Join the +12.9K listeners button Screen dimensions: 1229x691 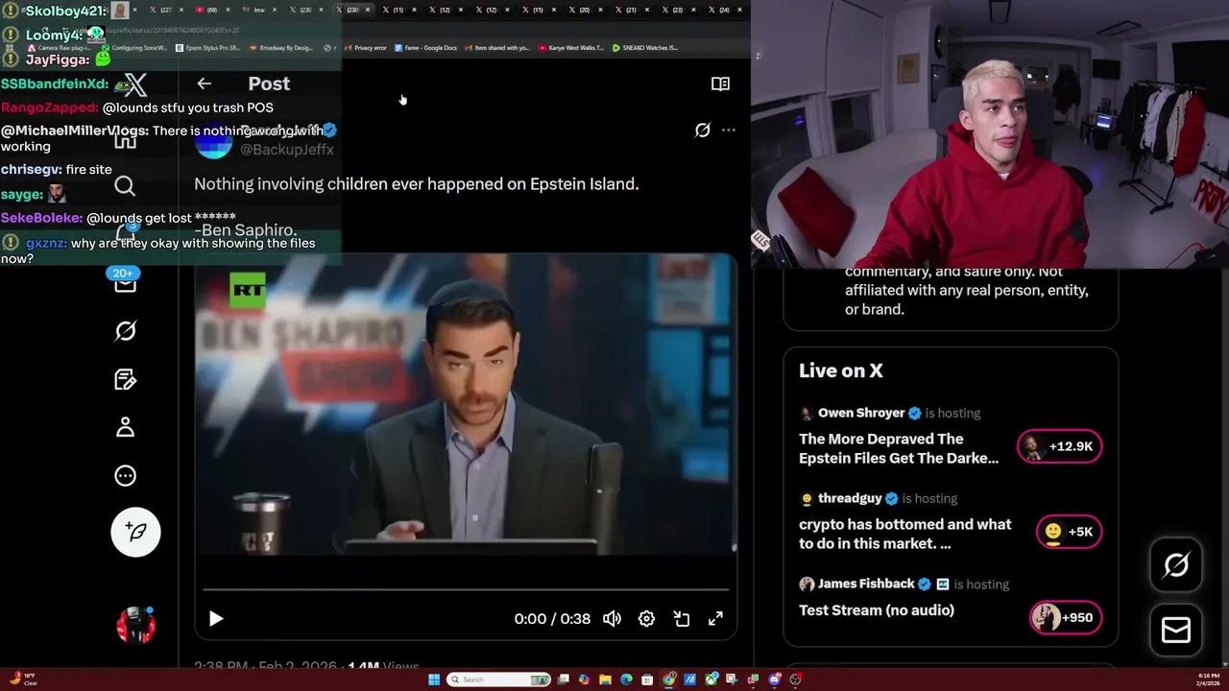pos(1059,446)
